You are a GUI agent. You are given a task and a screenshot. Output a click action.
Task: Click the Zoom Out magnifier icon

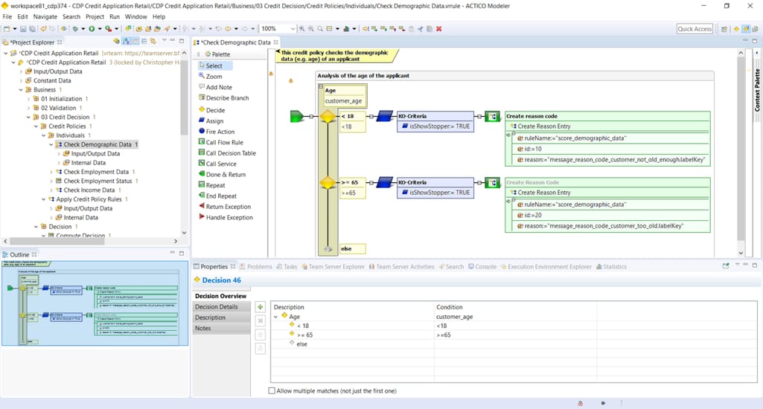pos(311,29)
